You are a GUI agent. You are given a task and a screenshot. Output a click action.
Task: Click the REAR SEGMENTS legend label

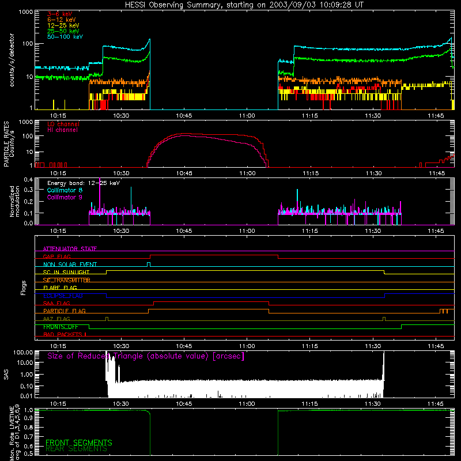tap(77, 449)
